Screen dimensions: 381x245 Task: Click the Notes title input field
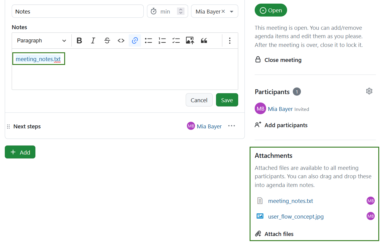[x=77, y=11]
